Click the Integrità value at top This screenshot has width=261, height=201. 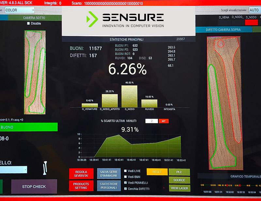click(x=60, y=3)
